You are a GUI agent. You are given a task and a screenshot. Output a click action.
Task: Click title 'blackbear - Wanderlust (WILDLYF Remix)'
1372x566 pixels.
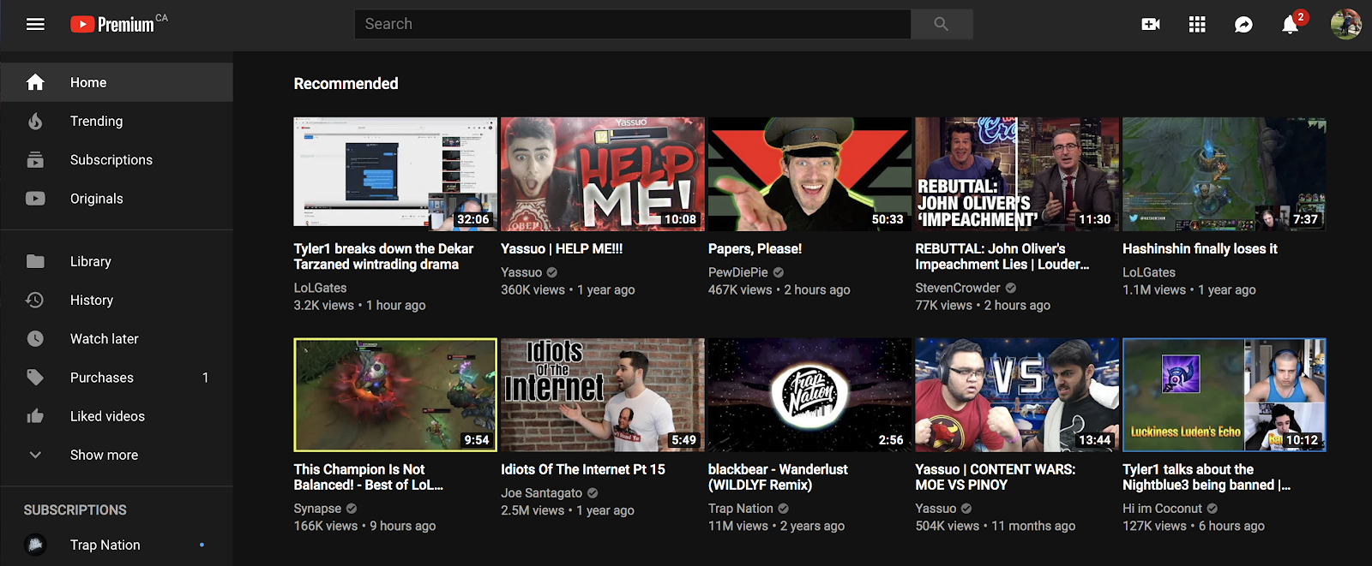778,477
